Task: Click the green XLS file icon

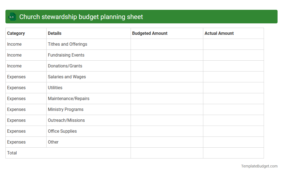Action: pyautogui.click(x=12, y=17)
